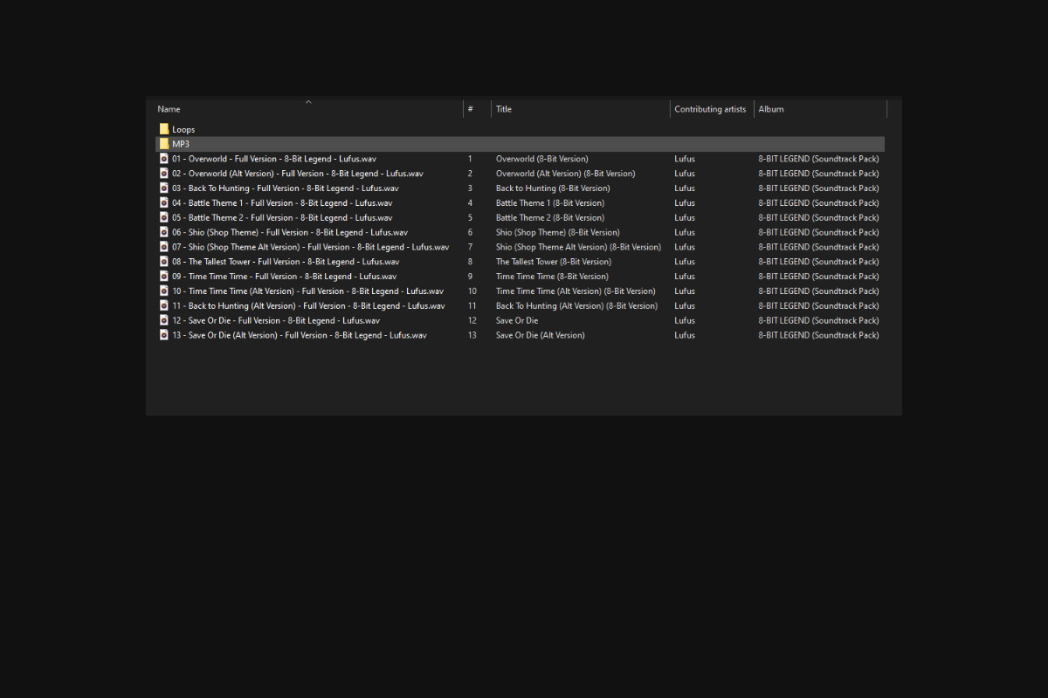1048x698 pixels.
Task: Sort by the Title column header
Action: [504, 109]
